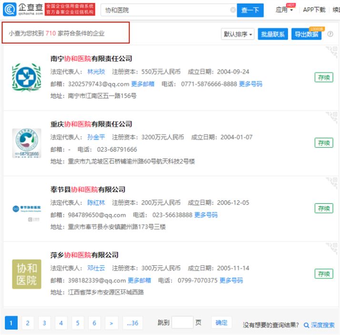Show 更多号码 for Pingxiang hospital
The height and width of the screenshot is (335, 340).
coord(231,280)
